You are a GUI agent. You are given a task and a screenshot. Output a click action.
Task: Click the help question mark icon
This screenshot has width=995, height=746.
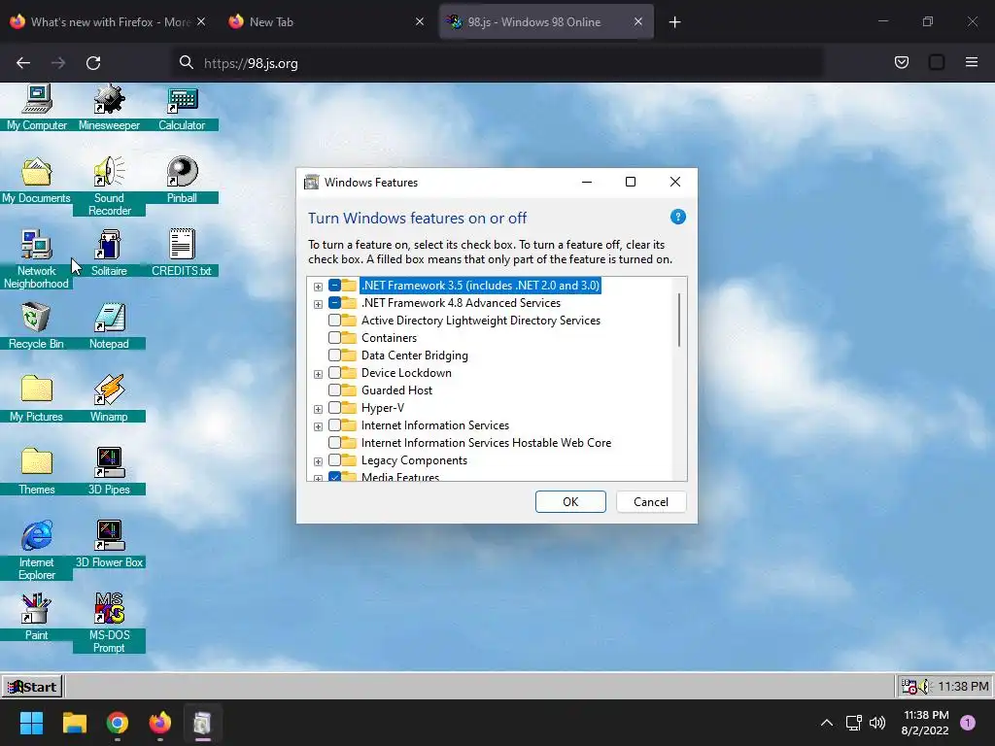tap(677, 217)
